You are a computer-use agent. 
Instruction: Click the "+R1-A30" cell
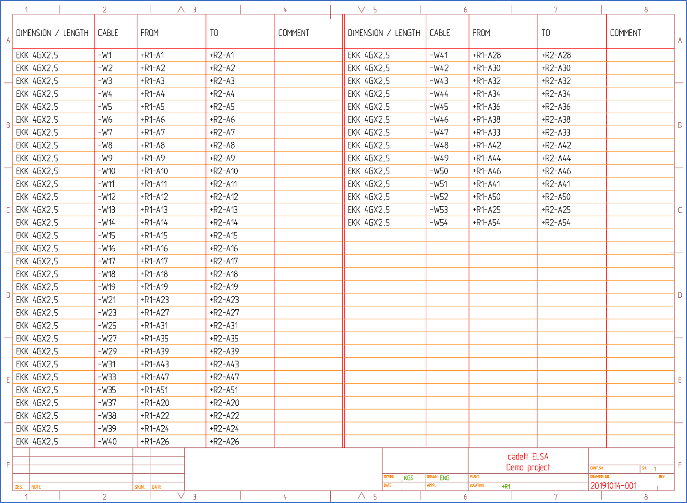click(x=486, y=68)
